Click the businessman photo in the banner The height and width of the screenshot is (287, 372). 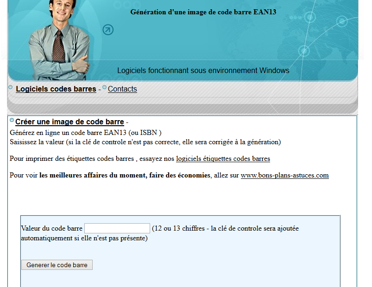59,40
